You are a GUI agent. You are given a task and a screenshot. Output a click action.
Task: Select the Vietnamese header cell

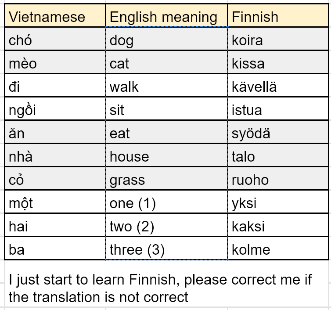point(55,16)
